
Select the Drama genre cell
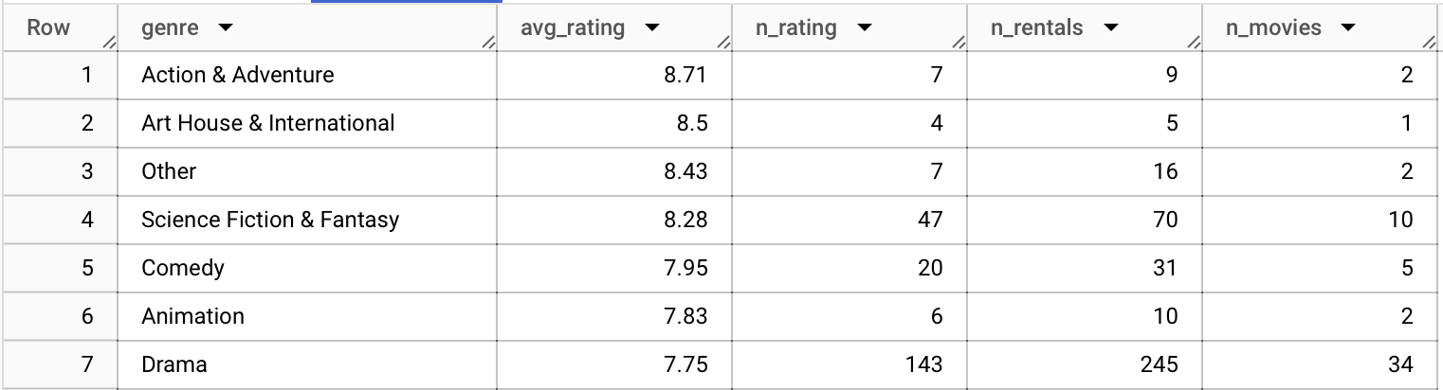(x=307, y=364)
